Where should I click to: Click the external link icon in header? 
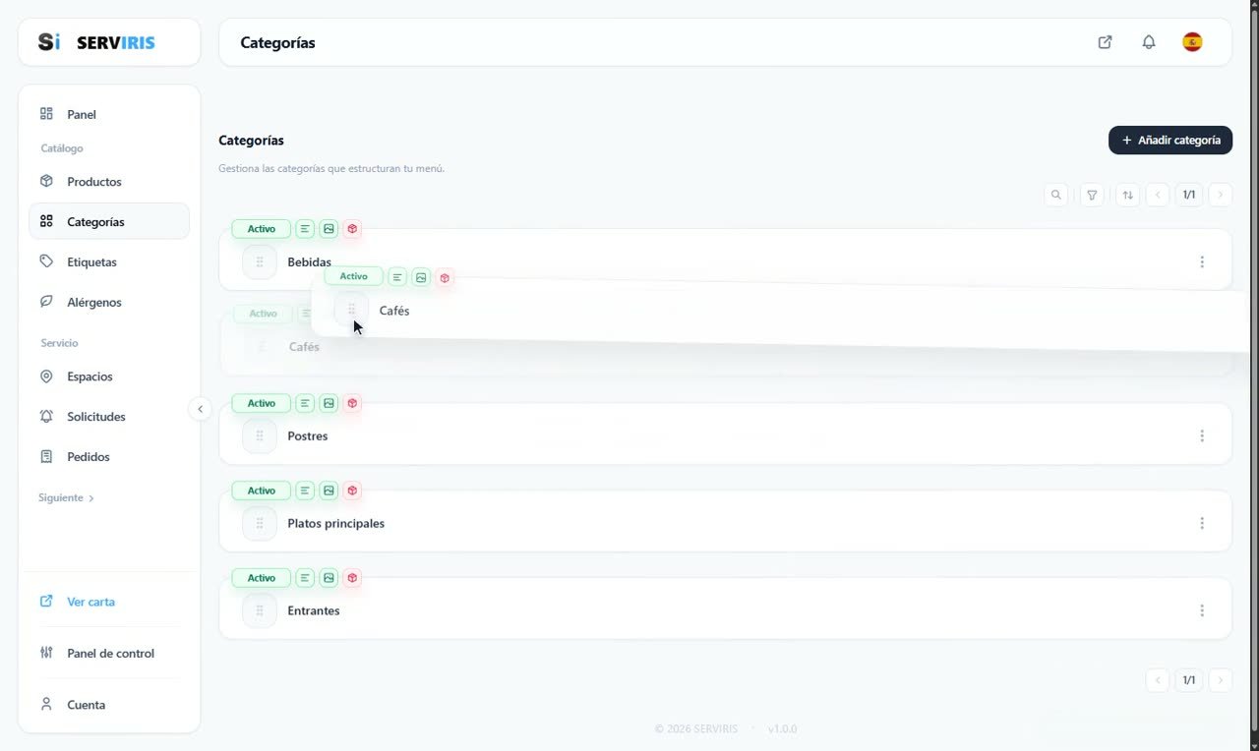click(1105, 42)
